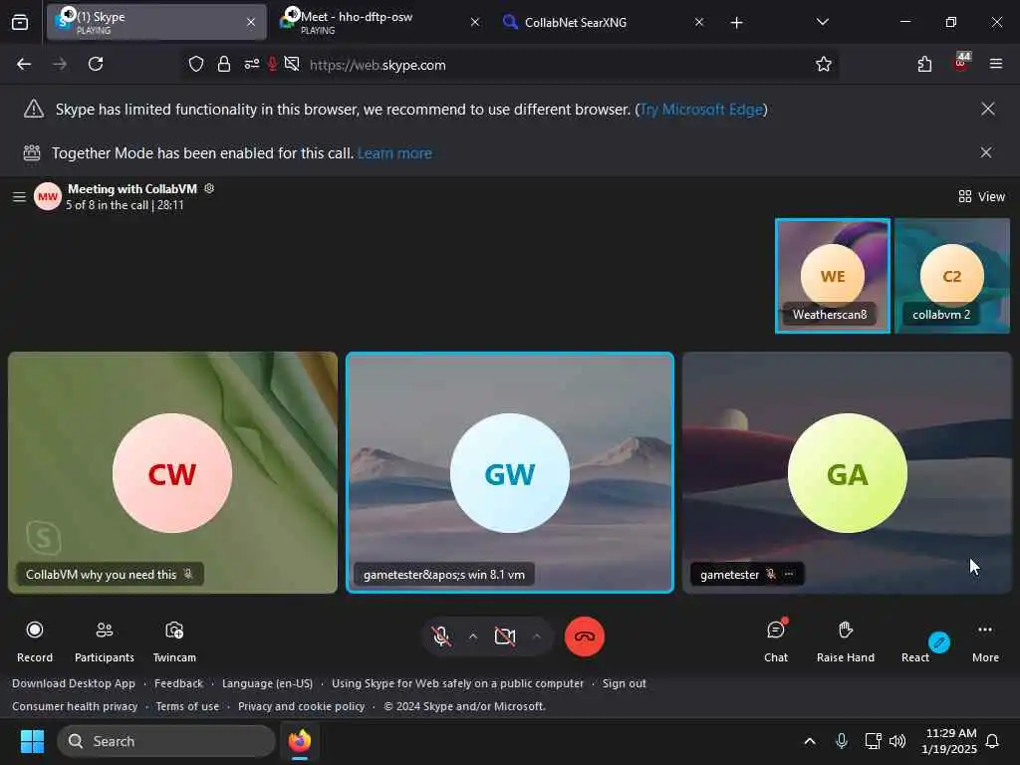Image resolution: width=1020 pixels, height=765 pixels.
Task: Show hidden system tray icons
Action: tap(809, 741)
